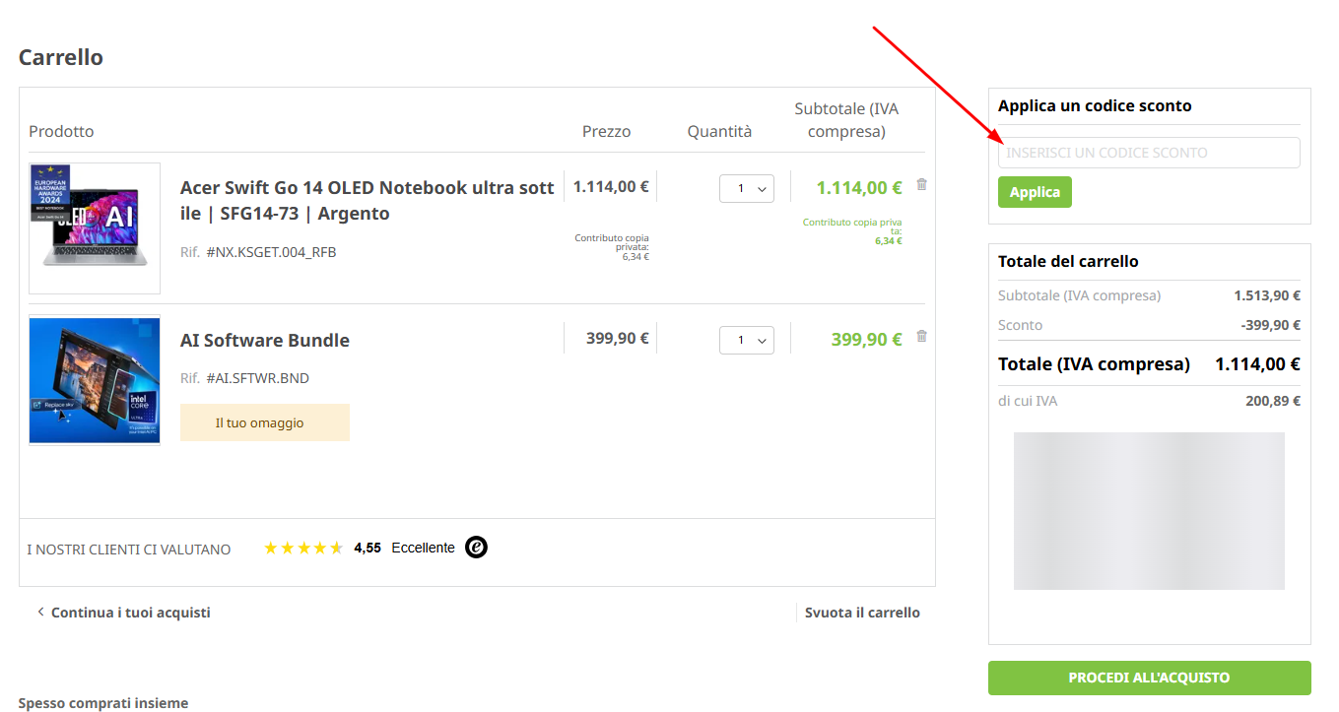Image resolution: width=1339 pixels, height=712 pixels.
Task: Select the AI Software Bundle product title
Action: point(265,341)
